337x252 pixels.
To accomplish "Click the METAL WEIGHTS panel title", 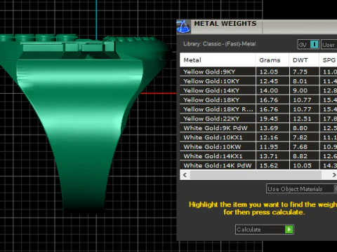I will click(225, 24).
